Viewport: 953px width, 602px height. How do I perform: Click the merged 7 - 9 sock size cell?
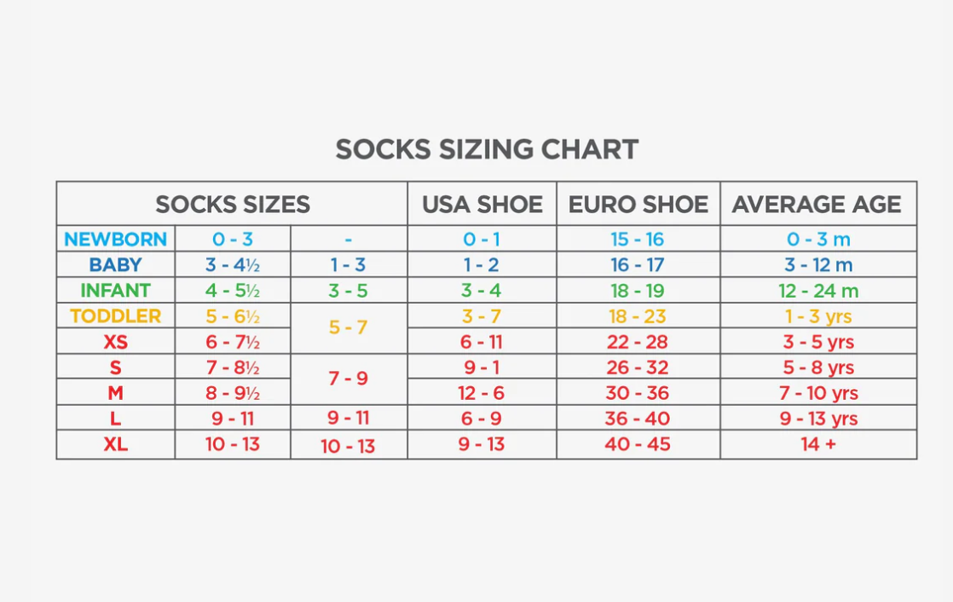tap(348, 379)
